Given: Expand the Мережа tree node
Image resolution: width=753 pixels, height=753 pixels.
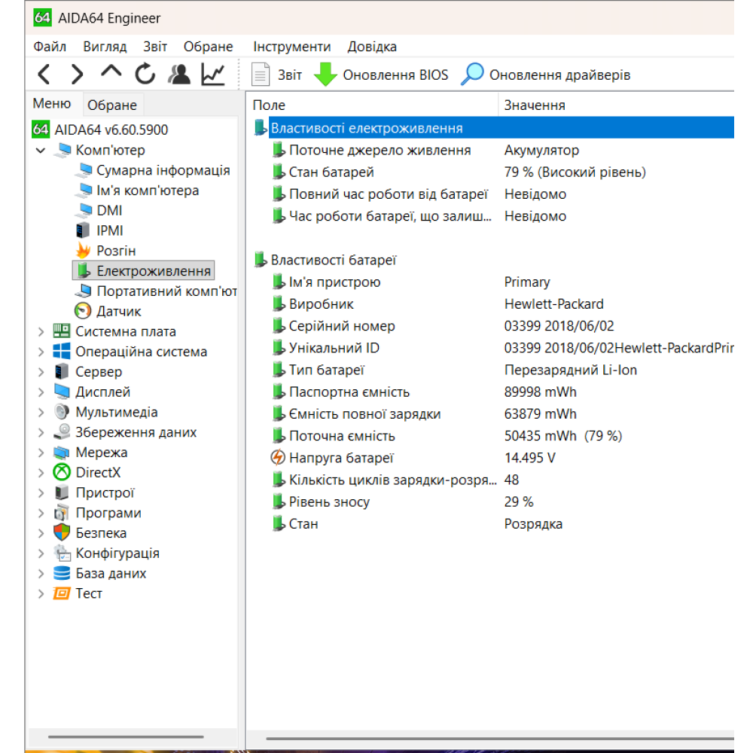Looking at the screenshot, I should pos(41,453).
